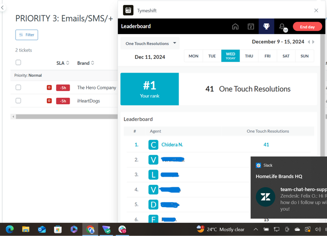Select the SUN day tab
The height and width of the screenshot is (236, 327).
point(304,56)
